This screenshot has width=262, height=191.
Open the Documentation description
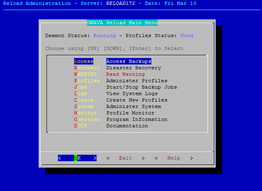point(127,126)
